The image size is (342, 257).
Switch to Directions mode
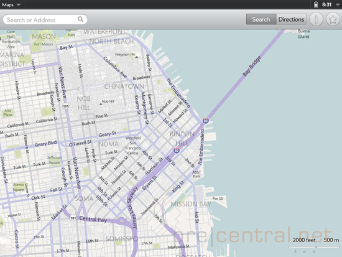(291, 19)
